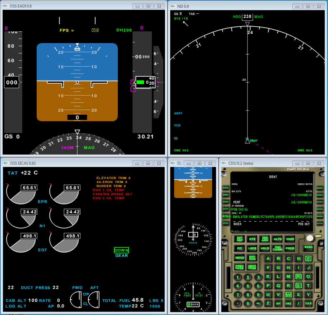Select the INIT REF key on the CDU
Viewport: 328px width, 315px height.
pos(240,239)
